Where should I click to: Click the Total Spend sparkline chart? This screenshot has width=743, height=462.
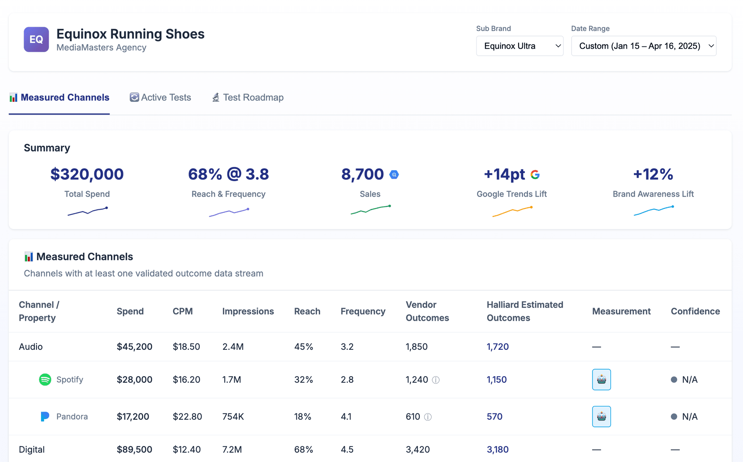[87, 211]
